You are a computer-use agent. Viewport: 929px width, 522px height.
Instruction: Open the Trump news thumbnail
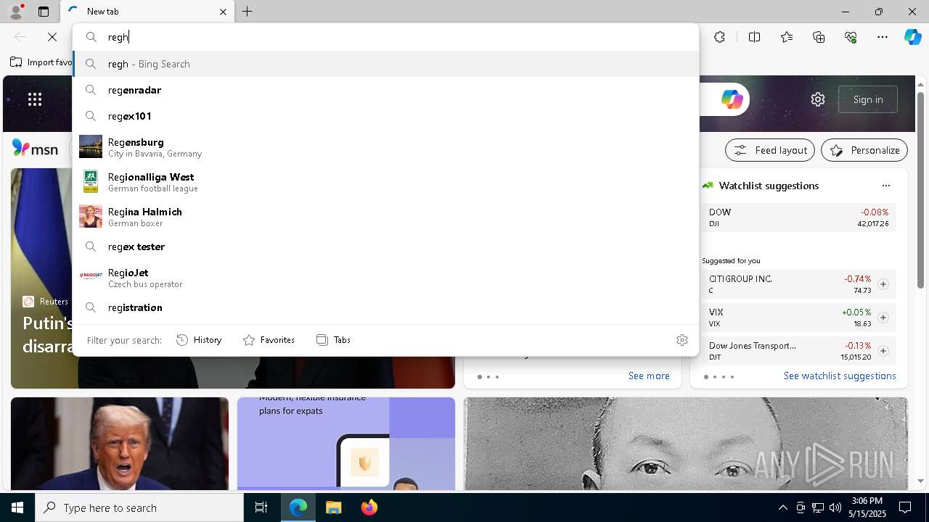pos(120,444)
